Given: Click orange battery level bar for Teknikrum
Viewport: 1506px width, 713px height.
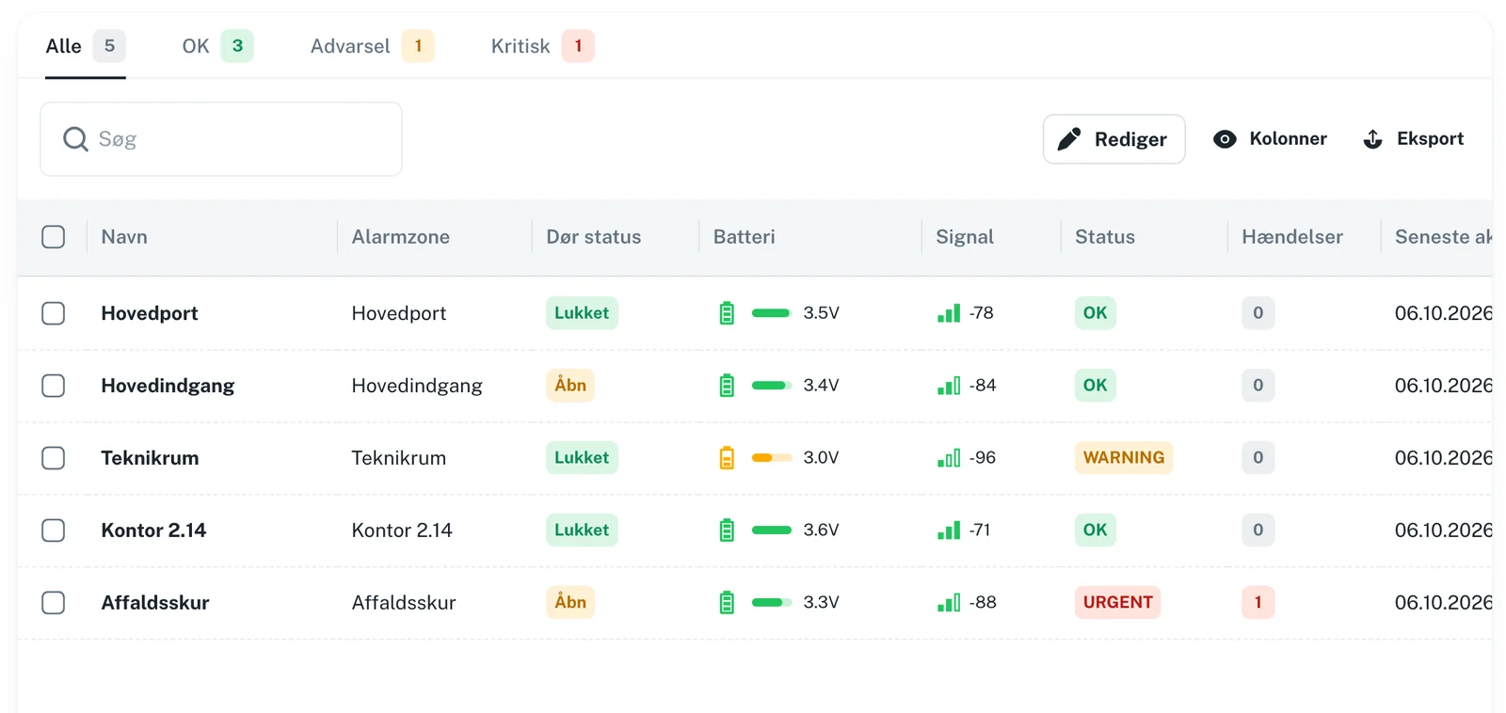Looking at the screenshot, I should tap(772, 458).
